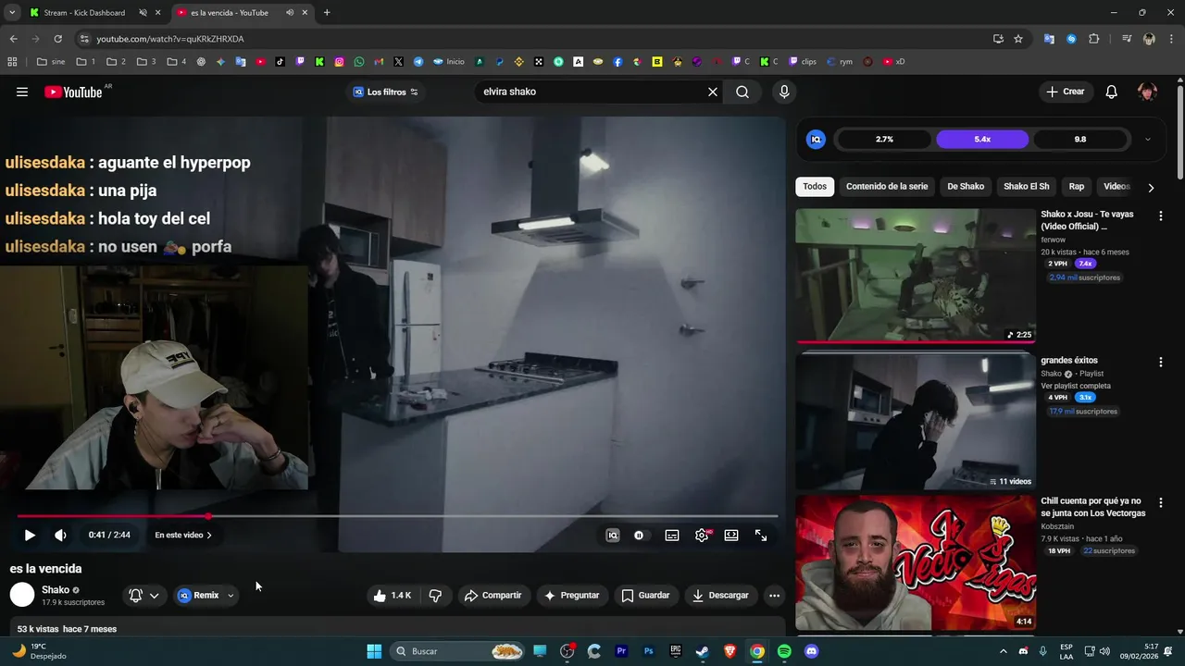Screen dimensions: 1185x666
Task: Switch to the 'Stream - Kick Dashboard' tab
Action: pos(84,13)
